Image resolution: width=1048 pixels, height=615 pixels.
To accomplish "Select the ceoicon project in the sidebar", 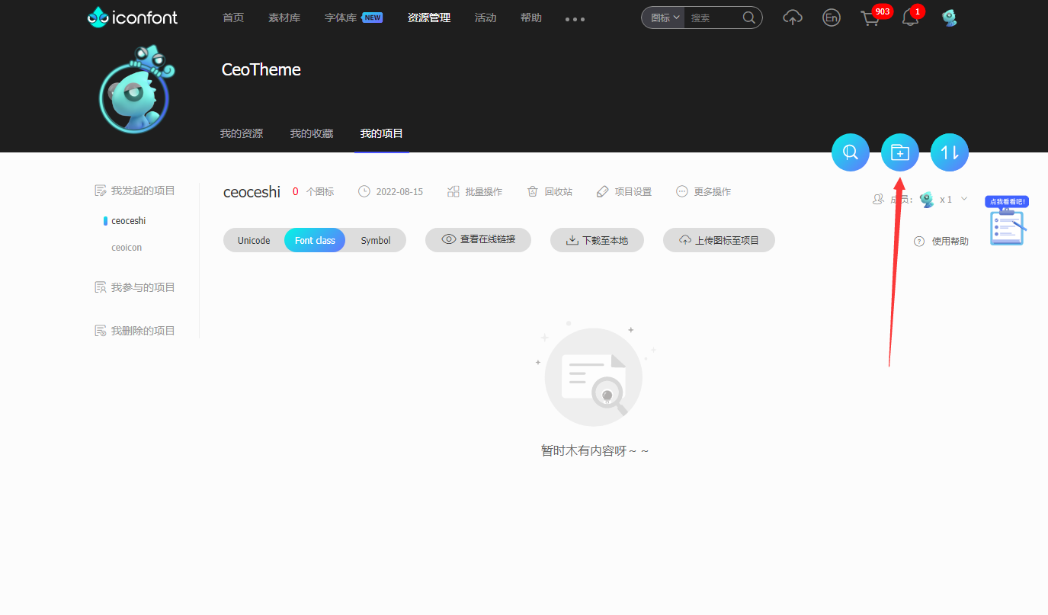I will [x=127, y=248].
